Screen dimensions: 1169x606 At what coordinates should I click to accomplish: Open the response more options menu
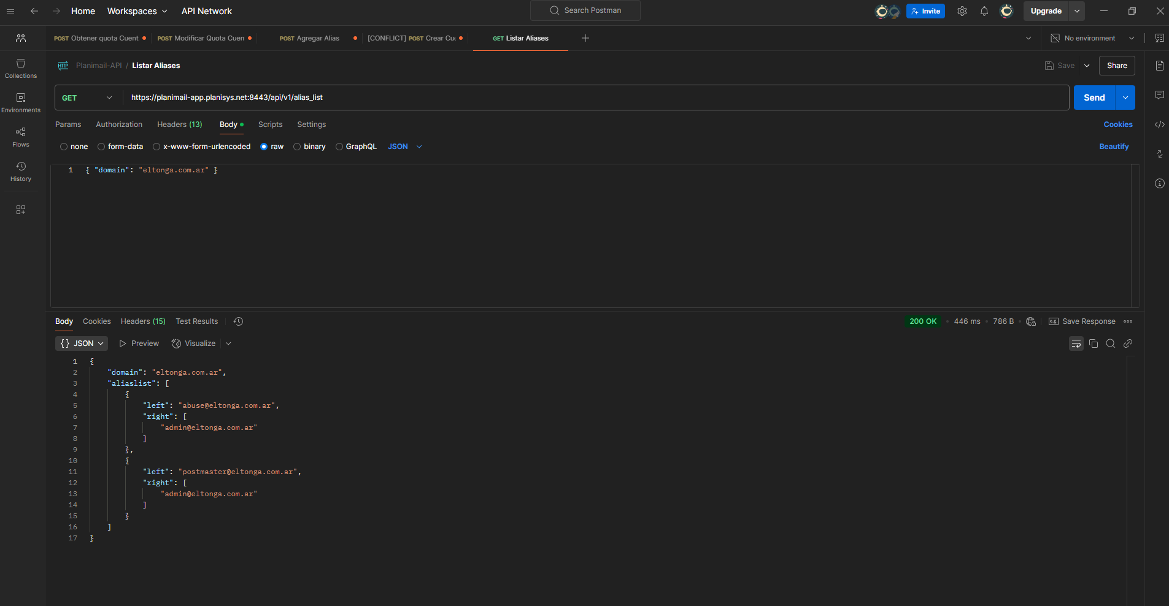pyautogui.click(x=1128, y=321)
